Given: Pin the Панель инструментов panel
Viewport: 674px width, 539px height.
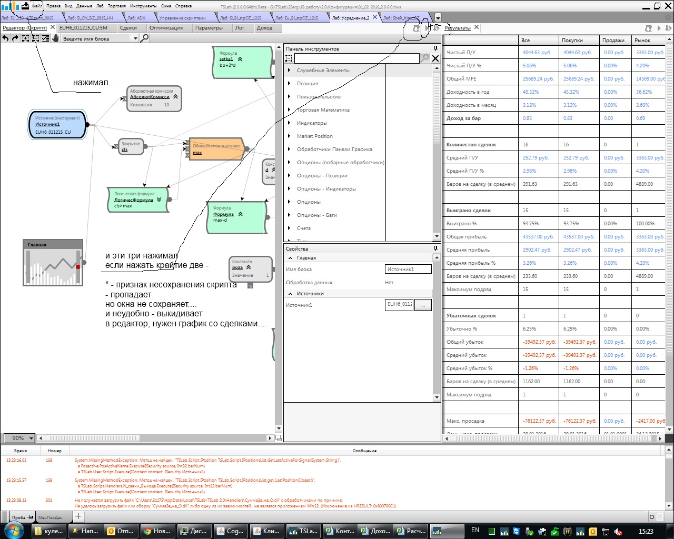Looking at the screenshot, I should [x=435, y=48].
